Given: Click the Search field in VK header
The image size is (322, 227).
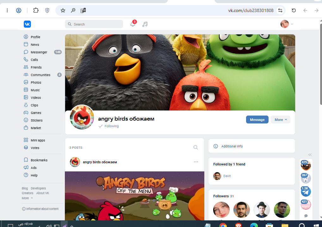Looking at the screenshot, I should coord(94,24).
